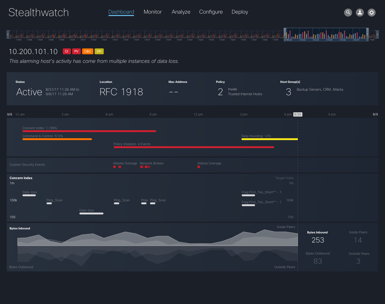
Task: Click the first Atlanta Overage red dot
Action: (114, 167)
